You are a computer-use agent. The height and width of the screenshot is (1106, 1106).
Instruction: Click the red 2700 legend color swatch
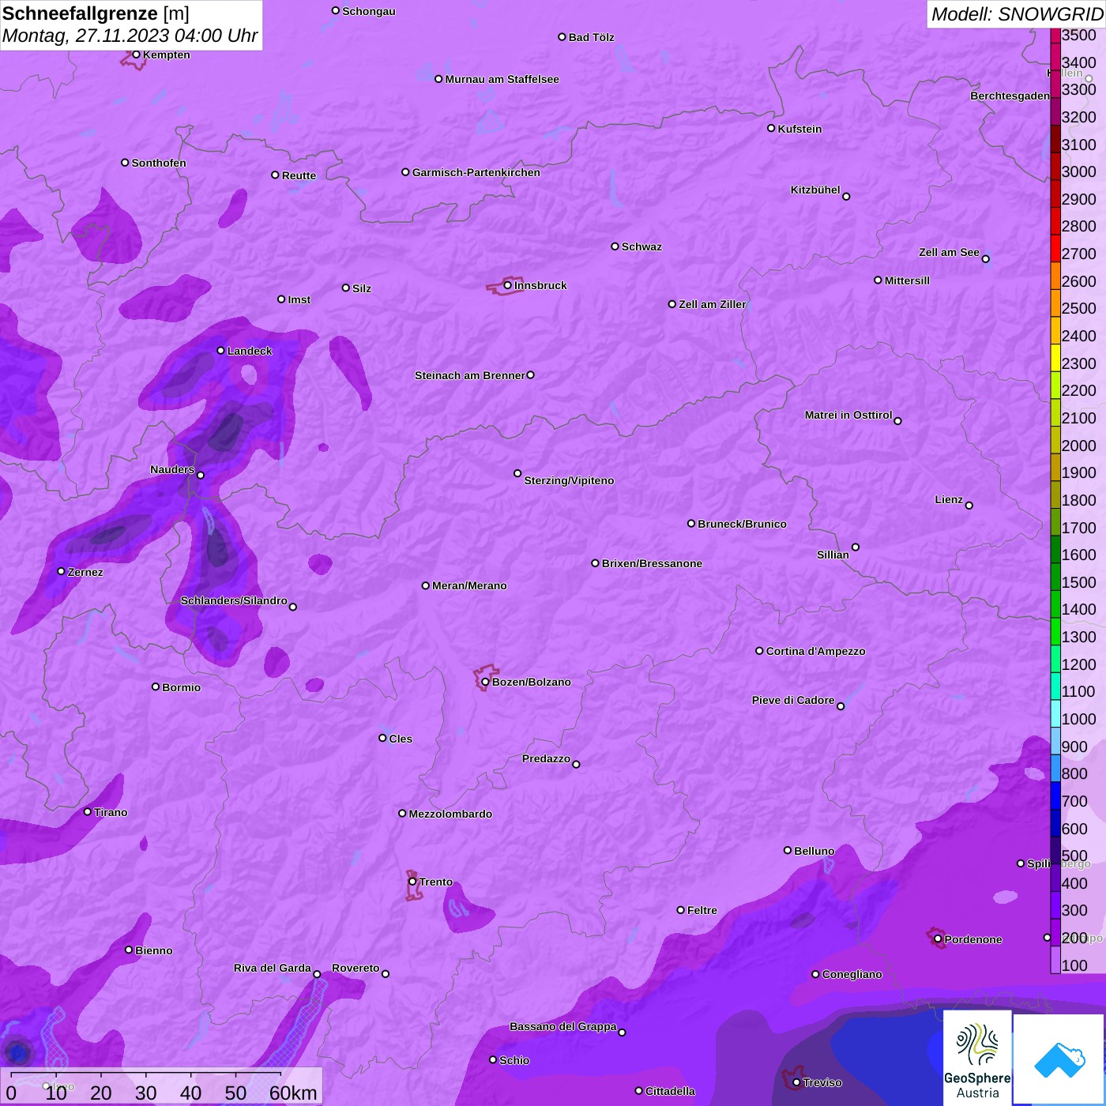pos(1055,248)
